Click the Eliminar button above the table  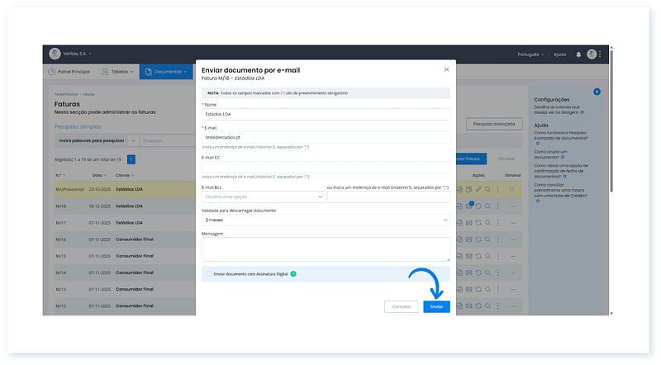coord(506,159)
